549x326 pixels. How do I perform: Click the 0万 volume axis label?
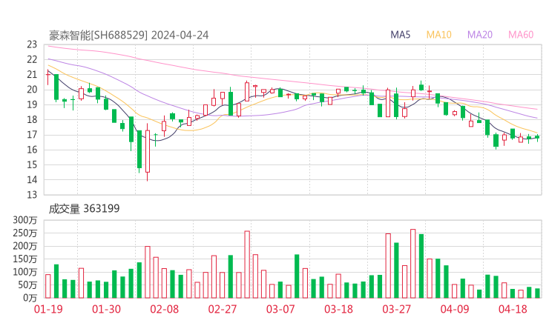pos(30,298)
